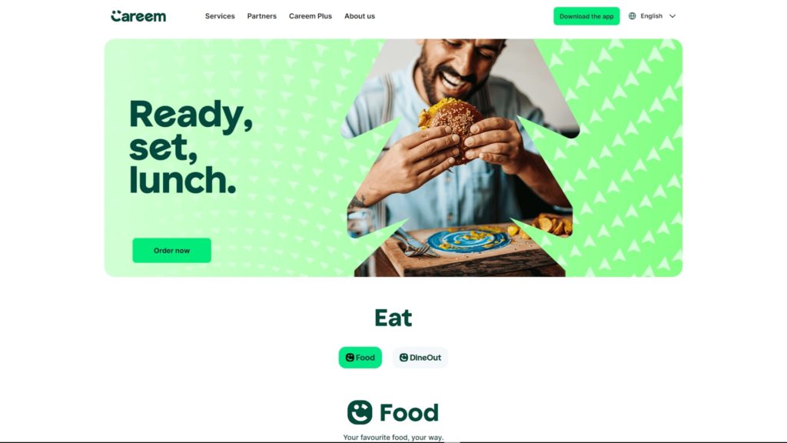Click the Eat section heading

pos(393,318)
